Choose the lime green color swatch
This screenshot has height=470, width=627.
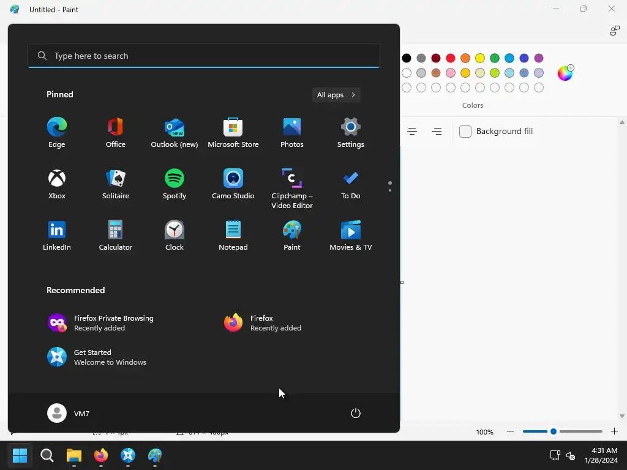tap(495, 73)
